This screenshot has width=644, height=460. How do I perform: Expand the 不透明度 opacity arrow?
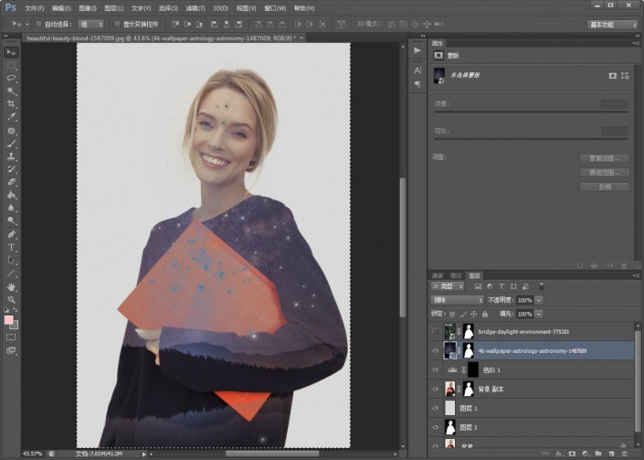point(539,300)
